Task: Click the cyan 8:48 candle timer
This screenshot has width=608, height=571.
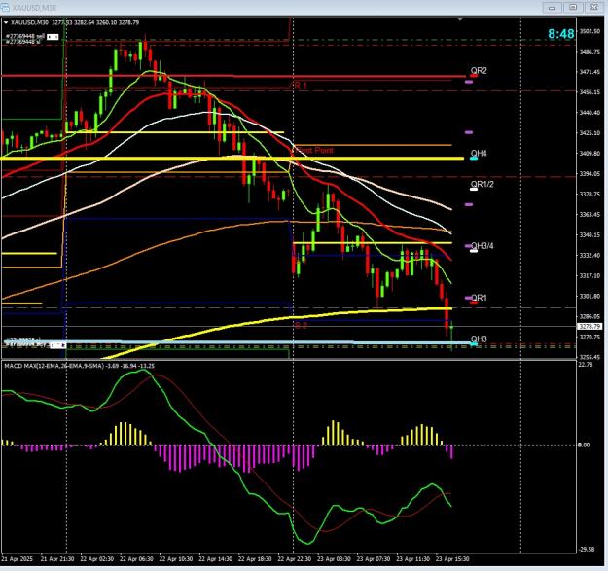Action: (x=561, y=34)
